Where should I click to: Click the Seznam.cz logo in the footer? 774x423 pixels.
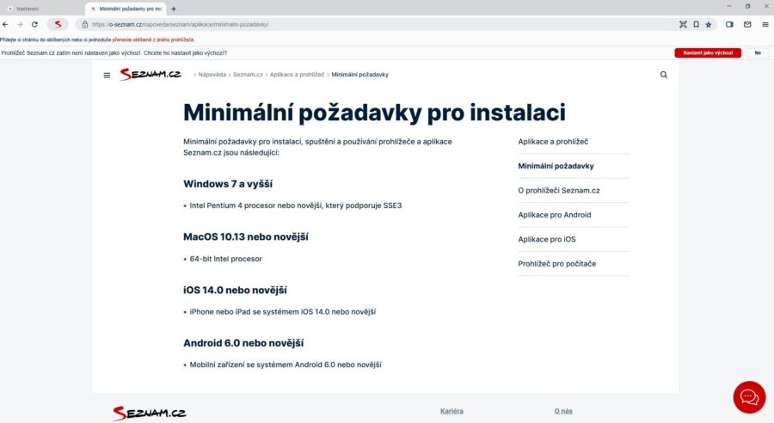coord(149,414)
